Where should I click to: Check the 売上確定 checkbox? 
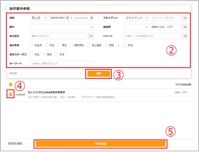[89, 45]
